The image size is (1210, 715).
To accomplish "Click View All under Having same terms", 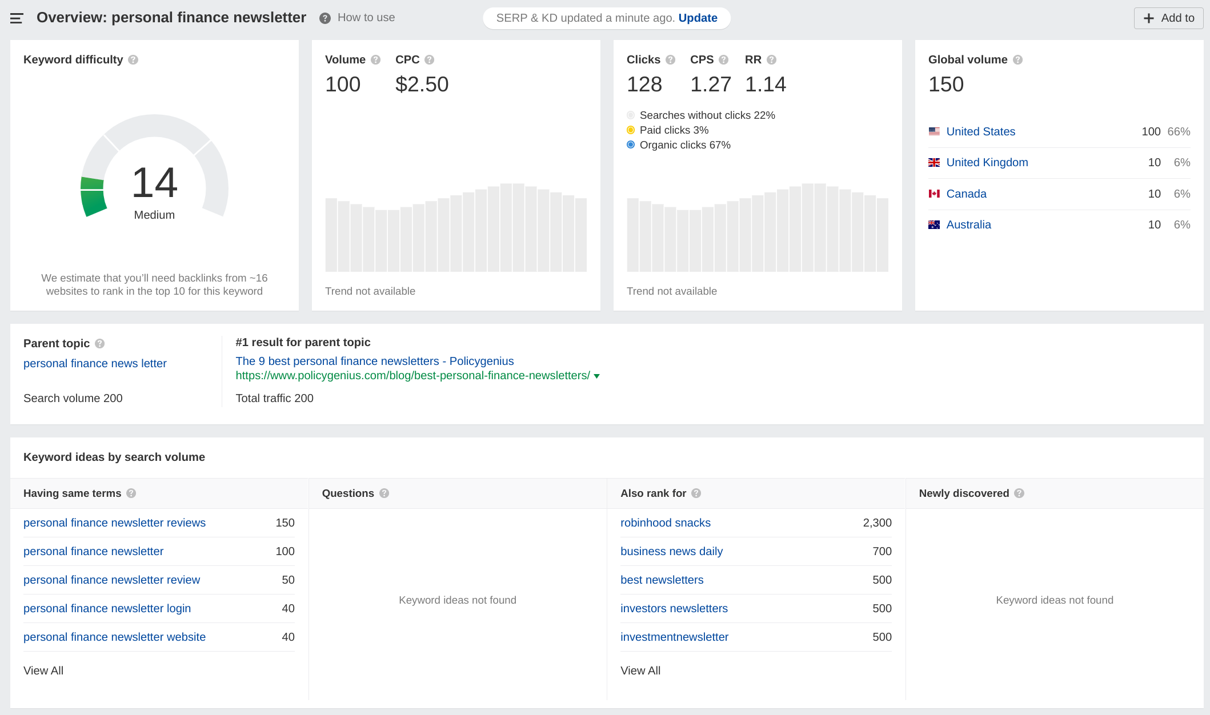I will point(43,671).
